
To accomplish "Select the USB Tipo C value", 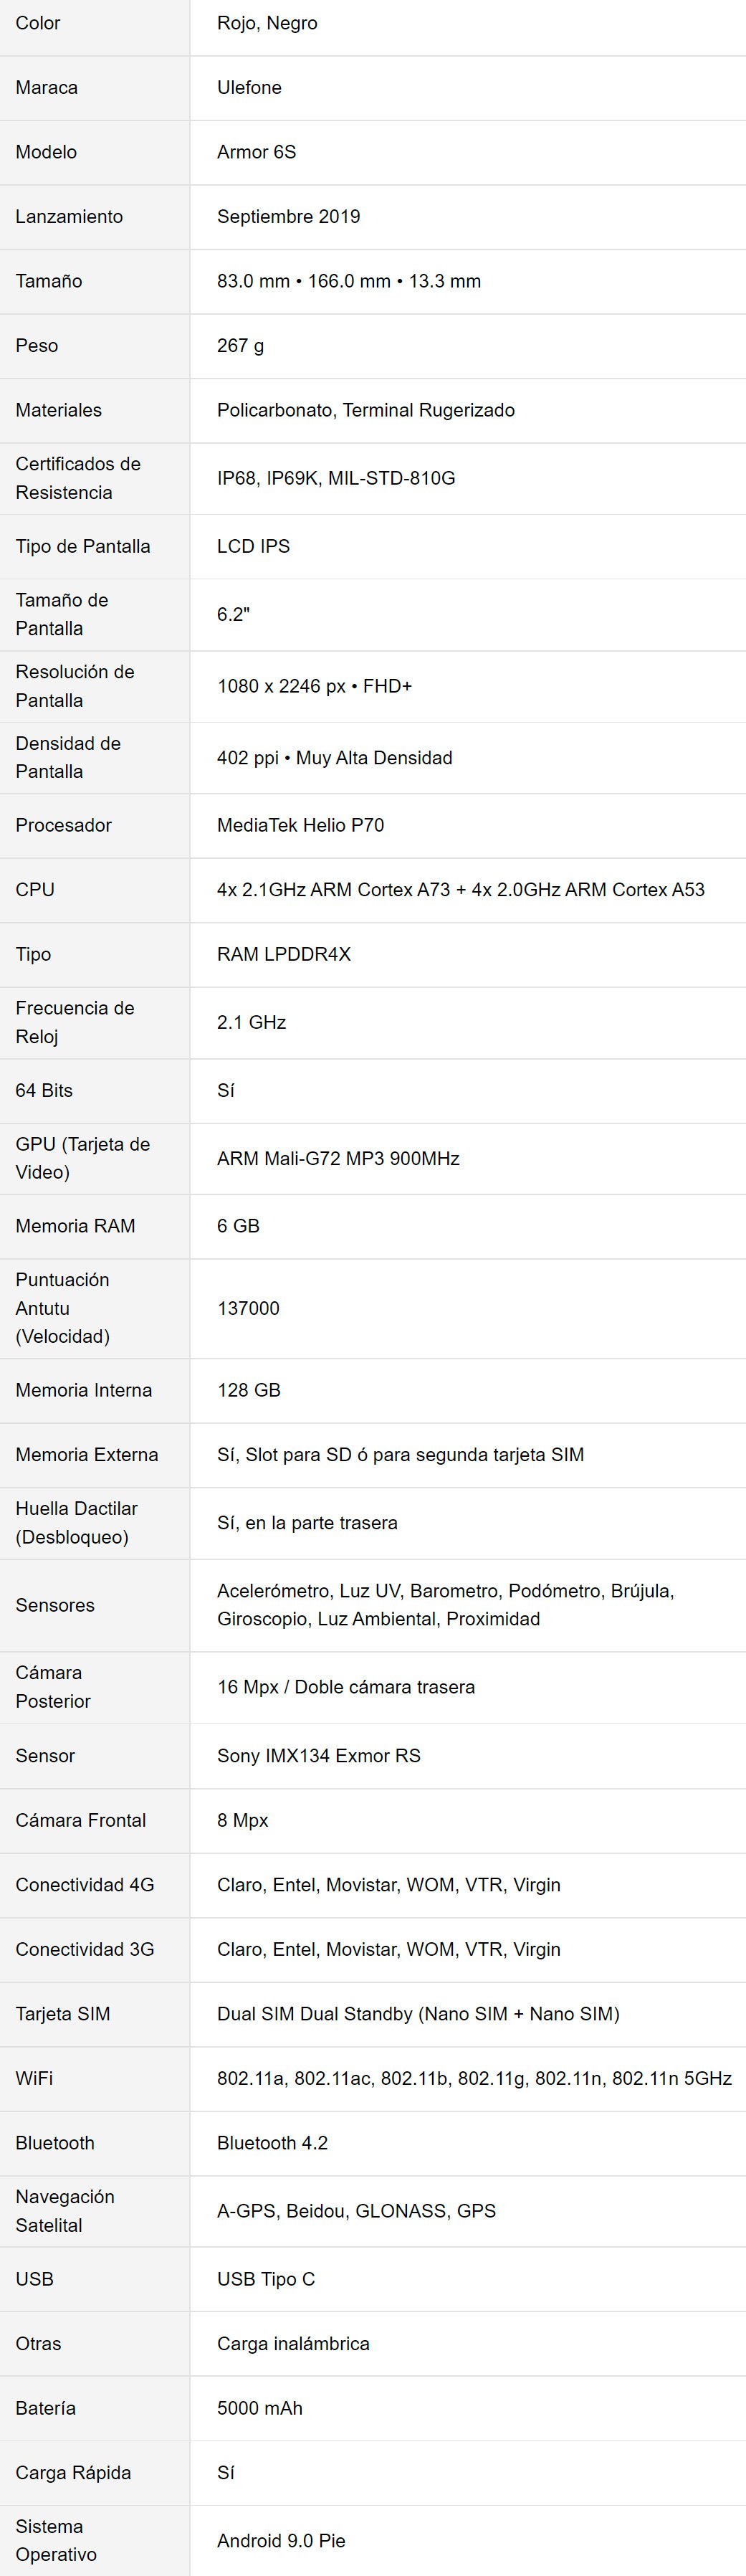I will 266,2279.
